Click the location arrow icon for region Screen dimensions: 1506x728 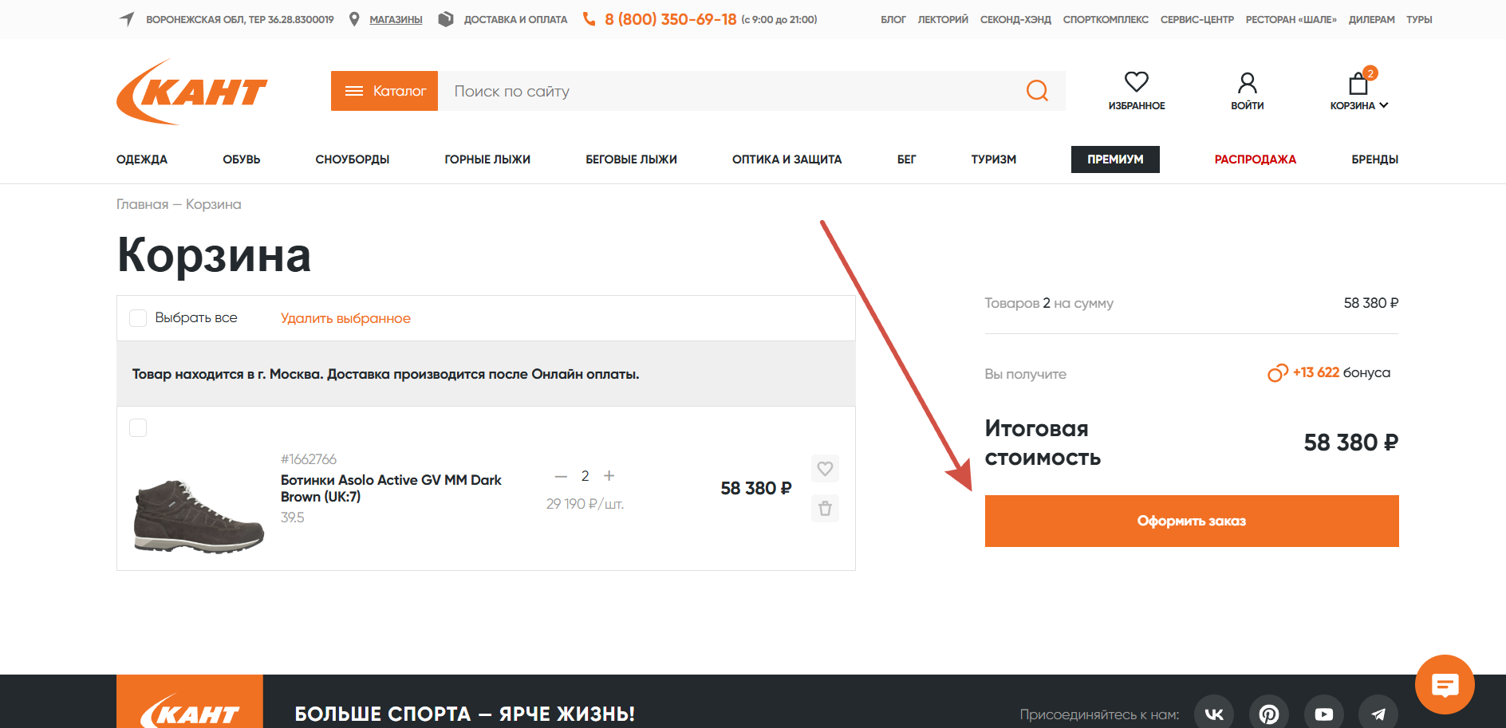pyautogui.click(x=127, y=19)
